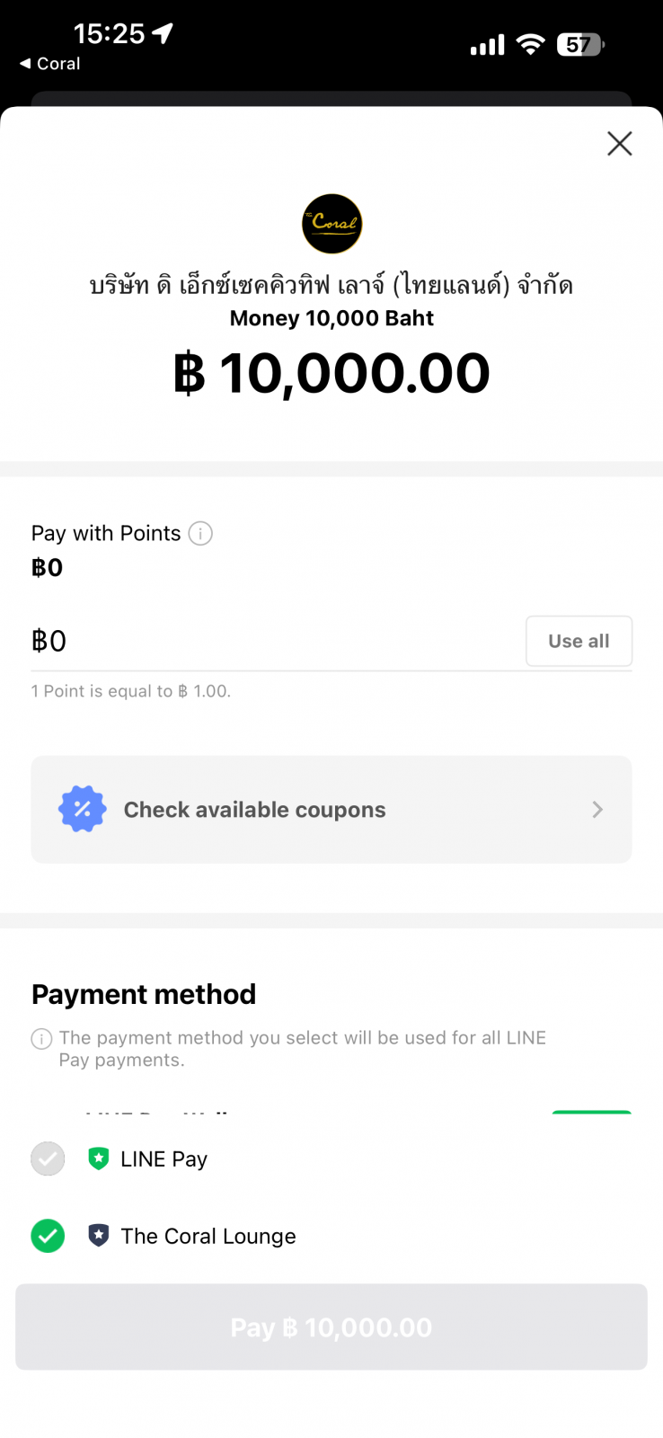Image resolution: width=663 pixels, height=1438 pixels.
Task: Tap the Wi-Fi icon in status bar
Action: point(531,44)
